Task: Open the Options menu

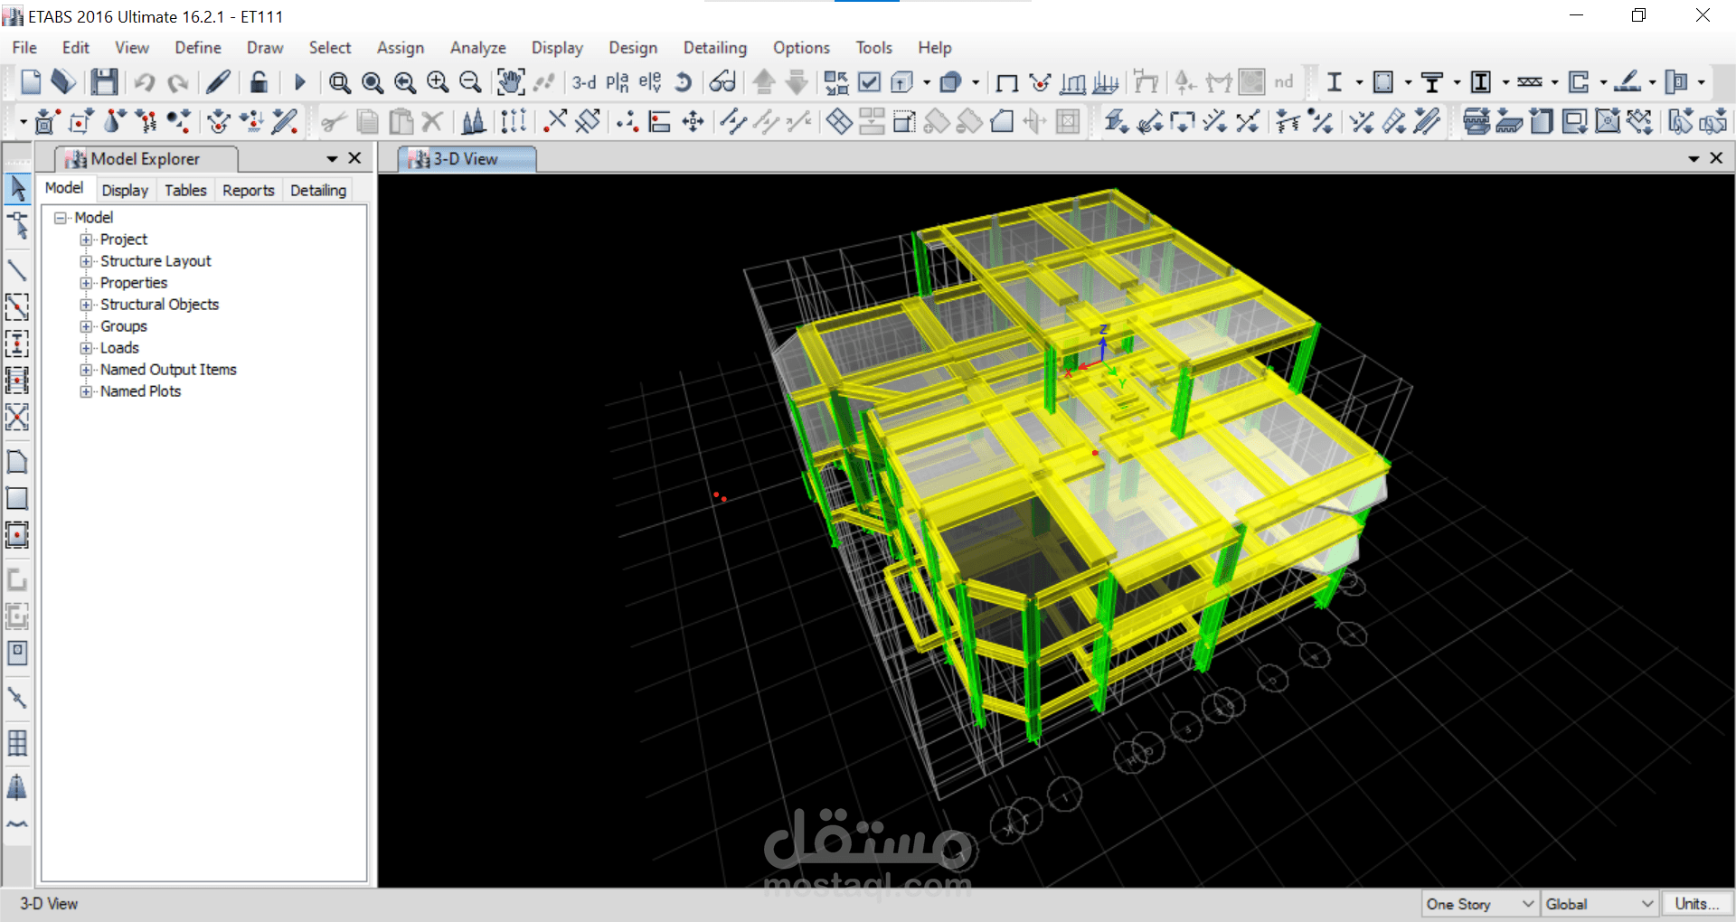Action: pos(801,48)
